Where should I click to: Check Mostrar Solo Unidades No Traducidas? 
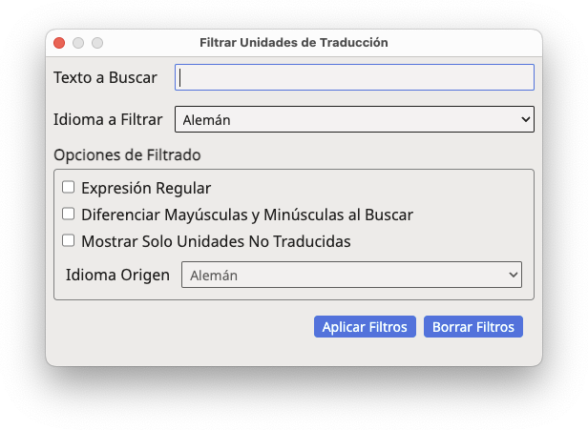(x=69, y=240)
